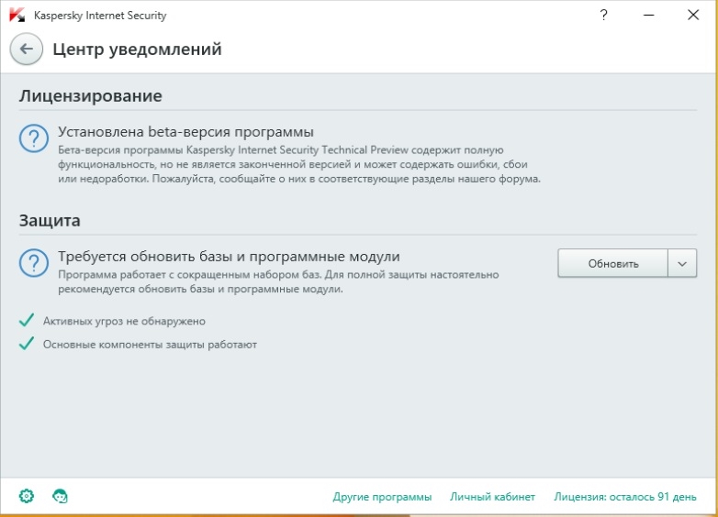The width and height of the screenshot is (718, 517).
Task: Click the Kaspersky logo in title bar
Action: tap(17, 15)
